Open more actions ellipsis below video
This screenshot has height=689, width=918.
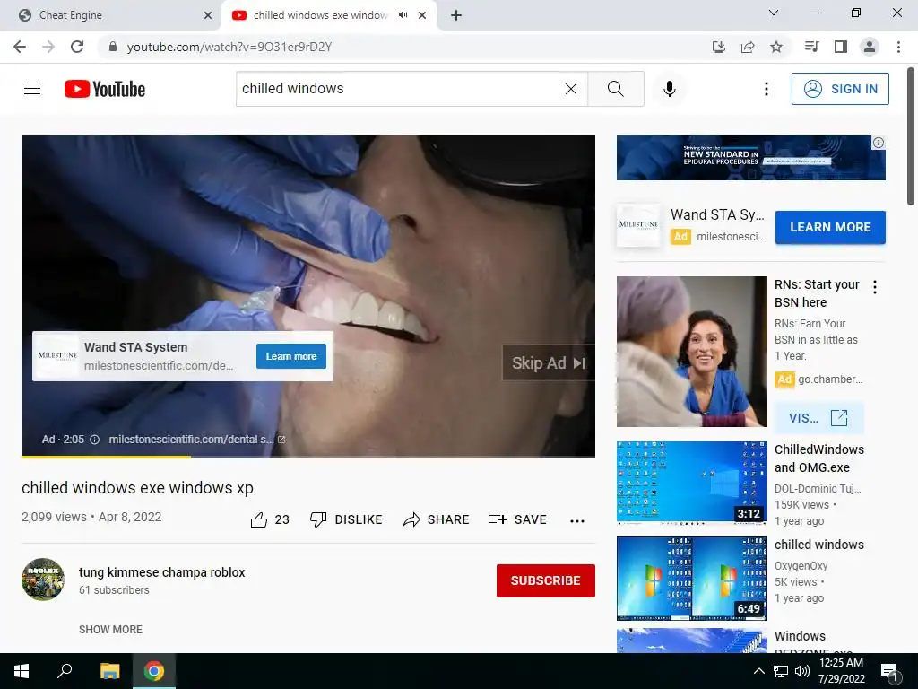point(577,520)
